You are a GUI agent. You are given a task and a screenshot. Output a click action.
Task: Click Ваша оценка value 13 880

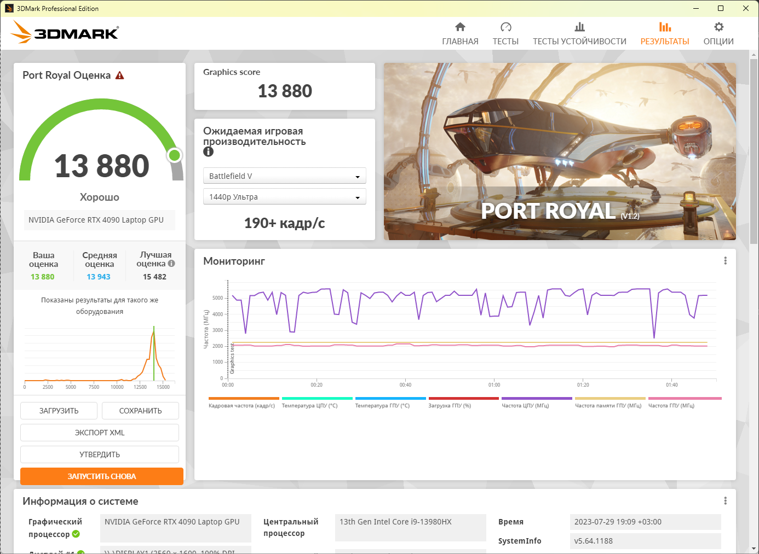click(43, 277)
